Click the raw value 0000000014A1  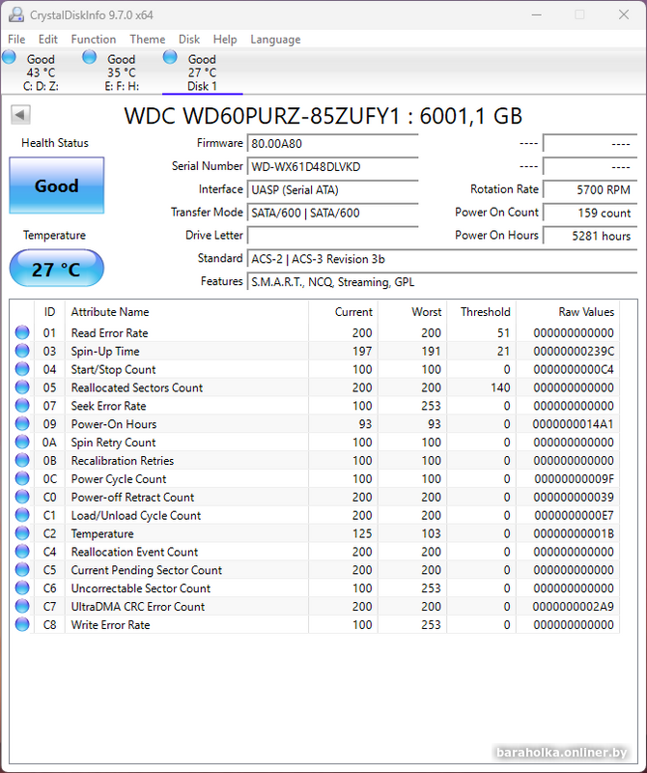[x=574, y=424]
